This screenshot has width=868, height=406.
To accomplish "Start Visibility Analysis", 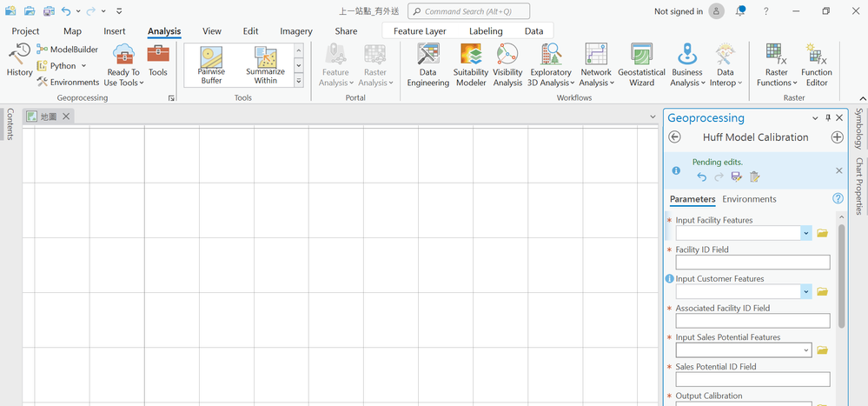I will tap(507, 65).
